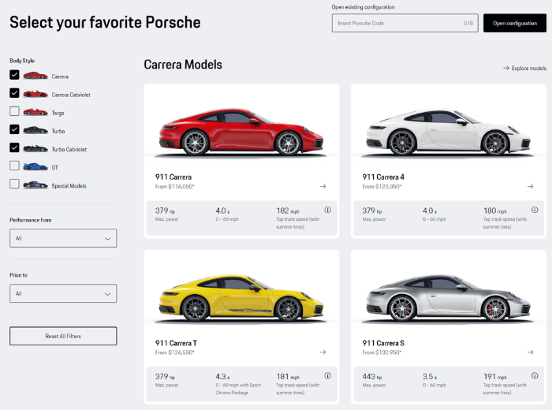Click the 3.5 s acceleration value
This screenshot has width=552, height=410.
click(430, 377)
